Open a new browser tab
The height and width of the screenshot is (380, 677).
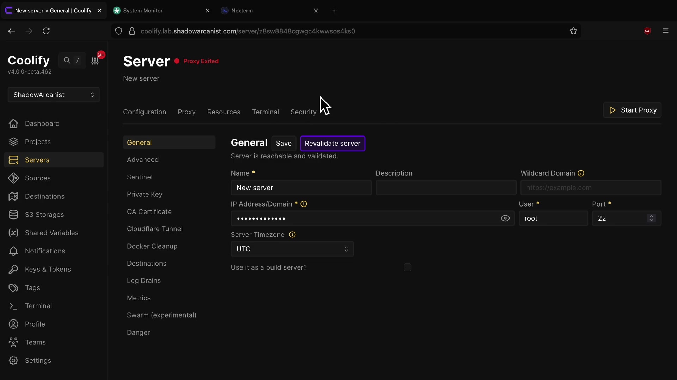[334, 11]
